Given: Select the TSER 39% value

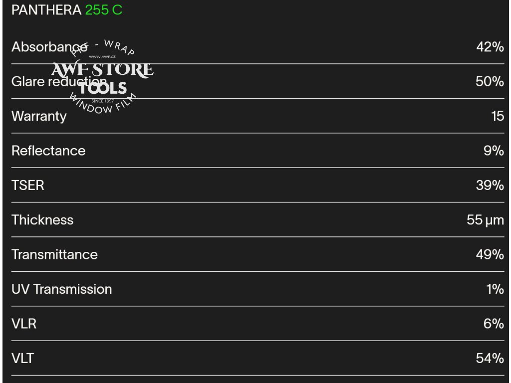Looking at the screenshot, I should (490, 186).
